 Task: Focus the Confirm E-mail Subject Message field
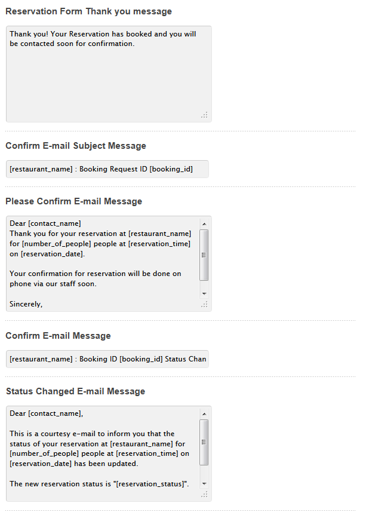pyautogui.click(x=107, y=169)
